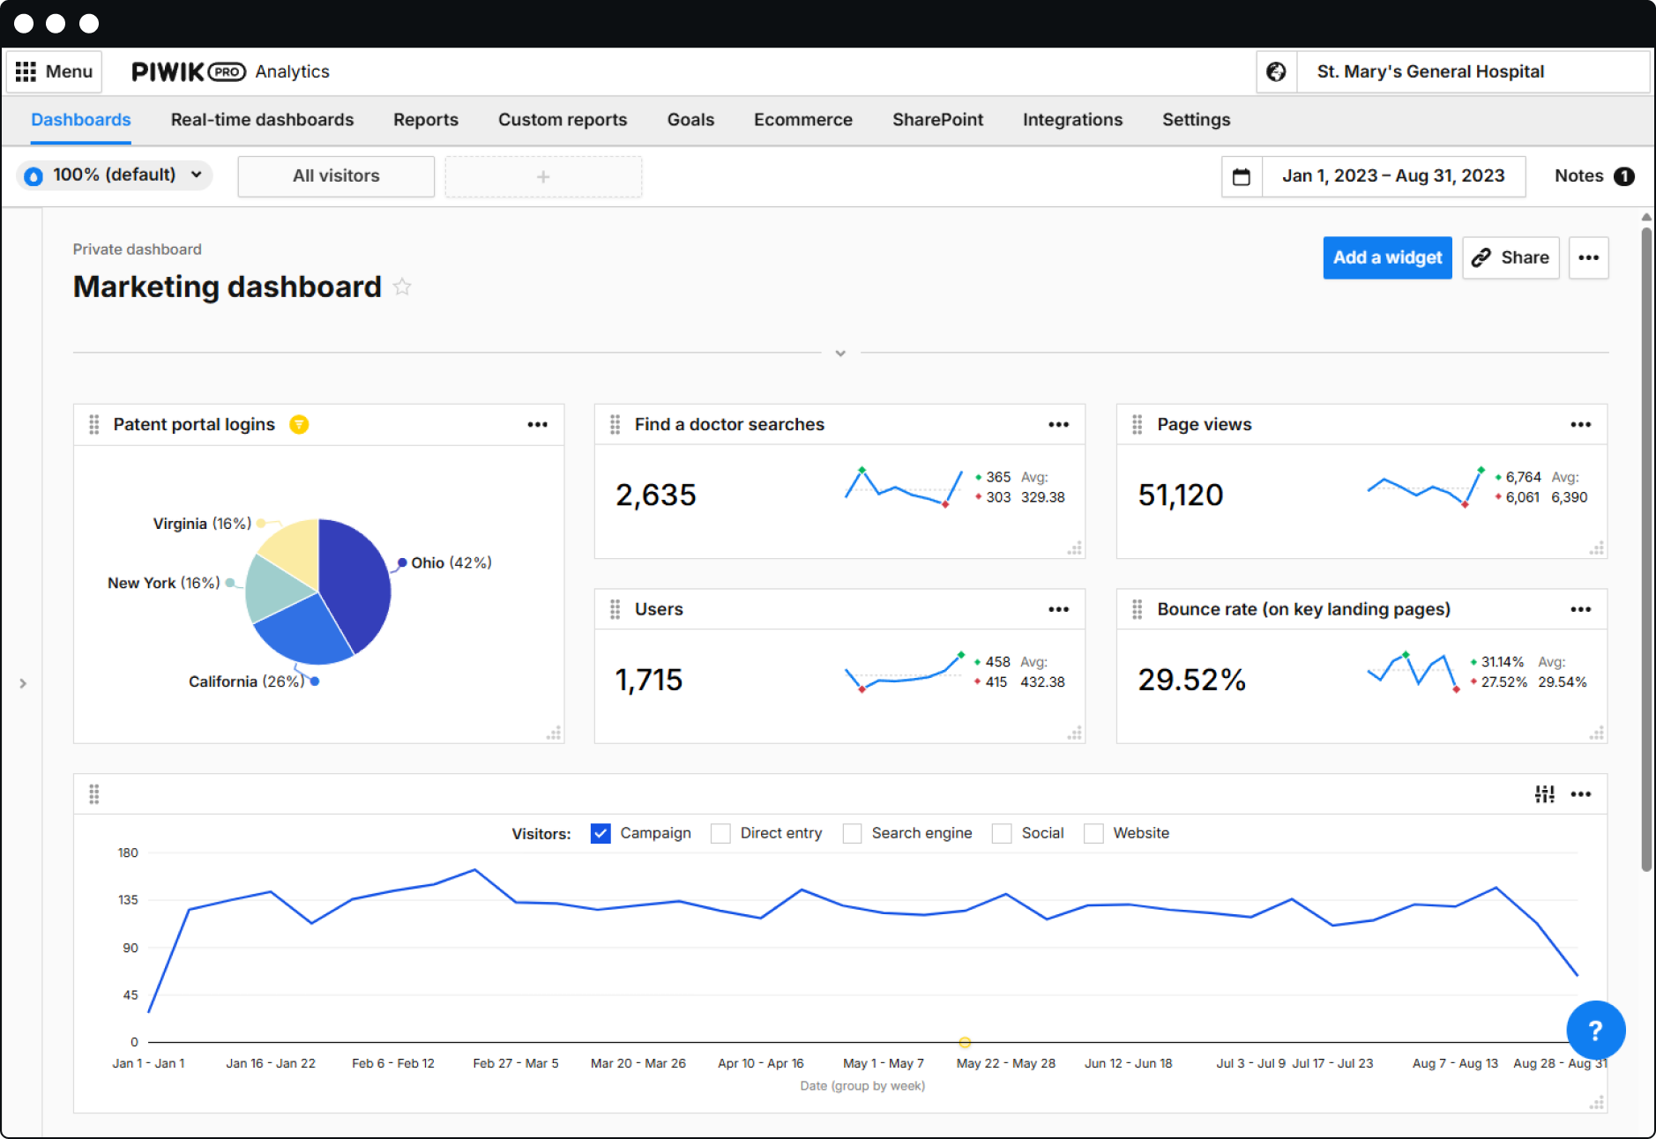Open the 100% (default) sampling dropdown

pyautogui.click(x=115, y=175)
